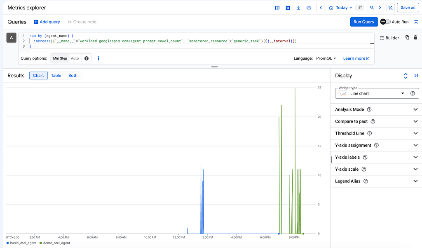
Task: Open Y-axis labels help icon
Action: [x=365, y=157]
